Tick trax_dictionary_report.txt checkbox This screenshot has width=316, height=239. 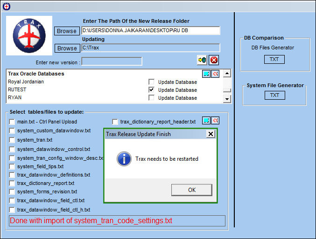point(12,183)
